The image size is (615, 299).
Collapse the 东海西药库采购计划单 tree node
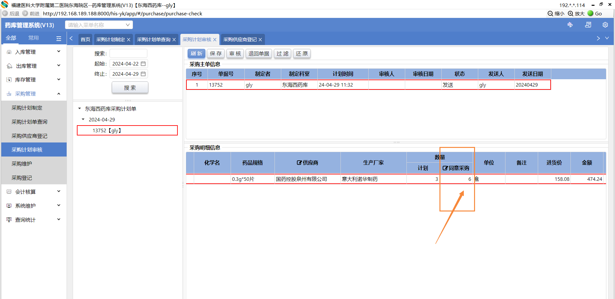coord(79,109)
